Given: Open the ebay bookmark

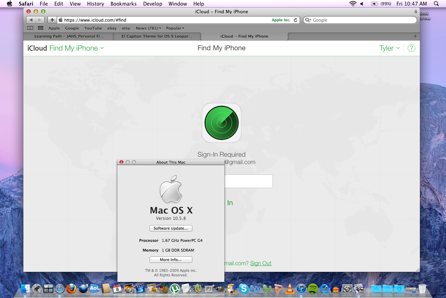Looking at the screenshot, I should click(x=112, y=28).
